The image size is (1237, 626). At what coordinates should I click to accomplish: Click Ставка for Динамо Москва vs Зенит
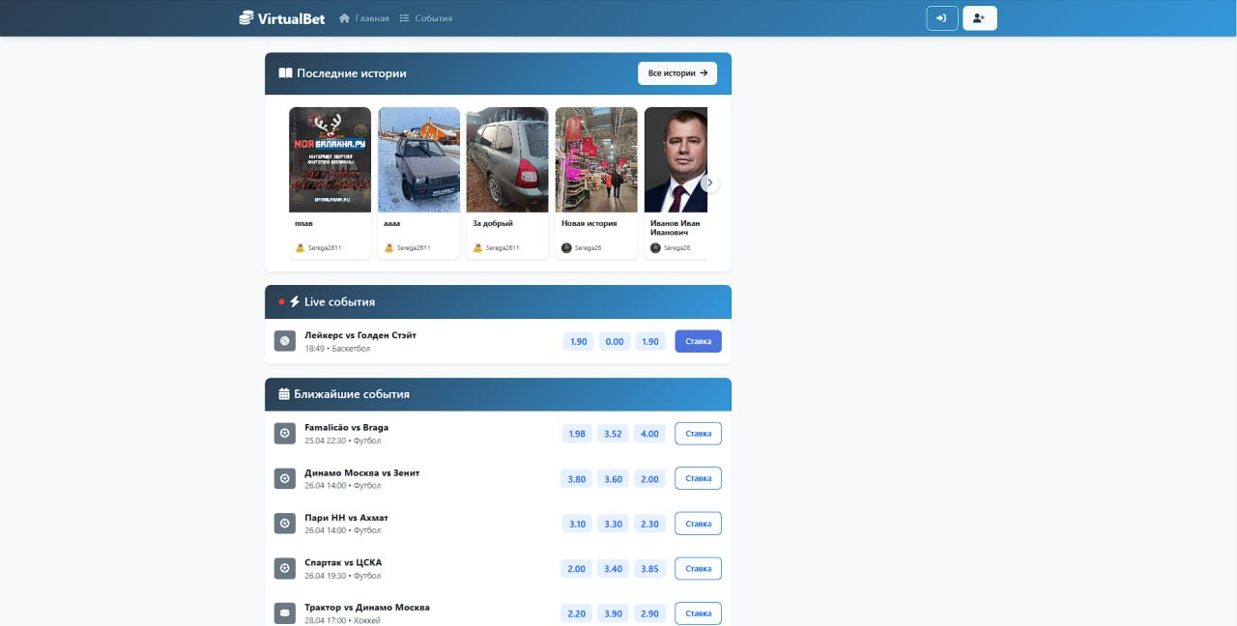pos(698,478)
